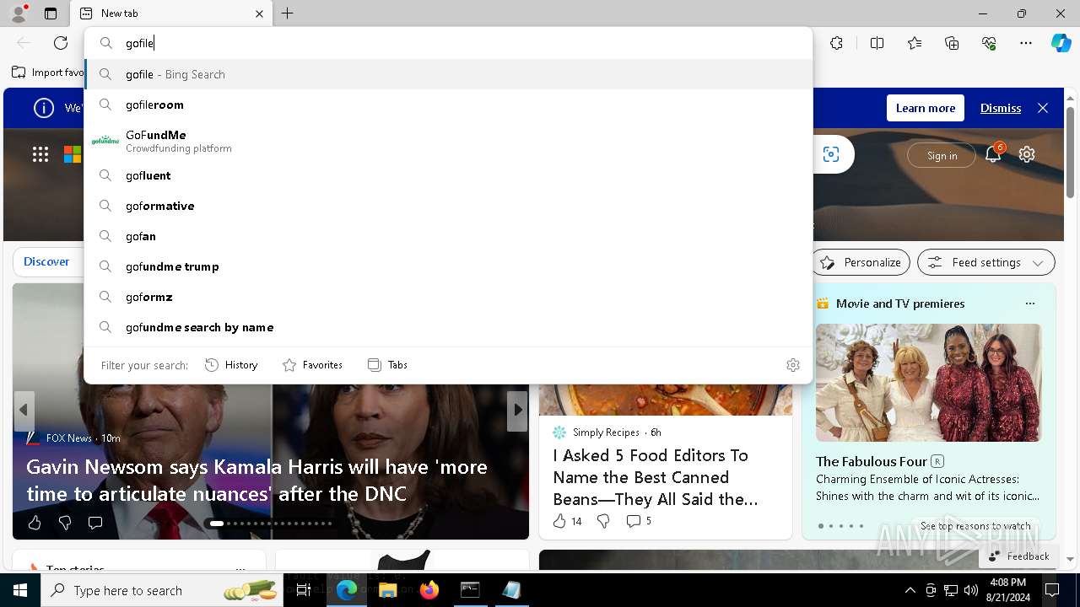Show next carousel story arrow
Image resolution: width=1080 pixels, height=607 pixels.
[x=517, y=410]
